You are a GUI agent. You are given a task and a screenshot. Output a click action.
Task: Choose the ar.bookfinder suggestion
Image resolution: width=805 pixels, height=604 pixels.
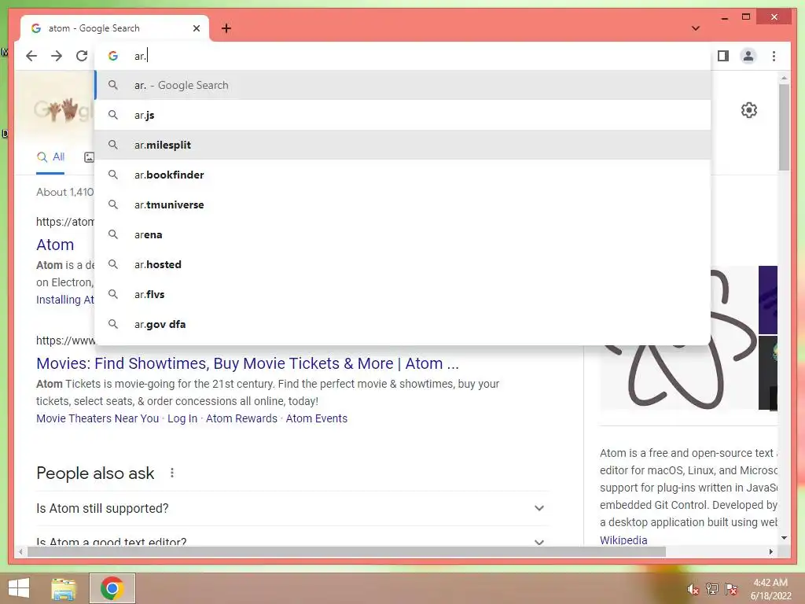pyautogui.click(x=403, y=175)
